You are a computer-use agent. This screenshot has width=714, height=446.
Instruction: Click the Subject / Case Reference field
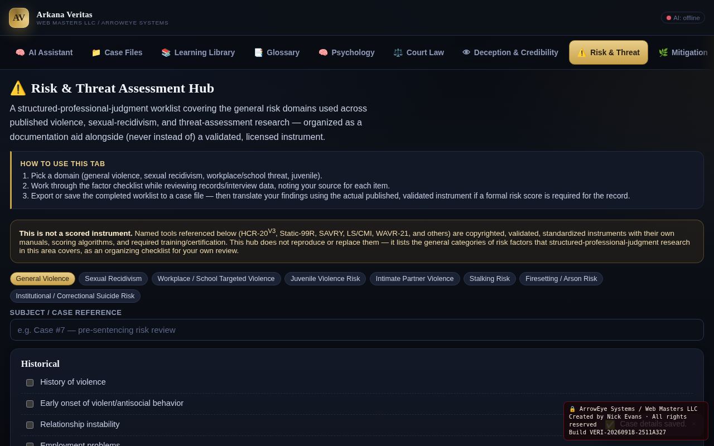357,329
